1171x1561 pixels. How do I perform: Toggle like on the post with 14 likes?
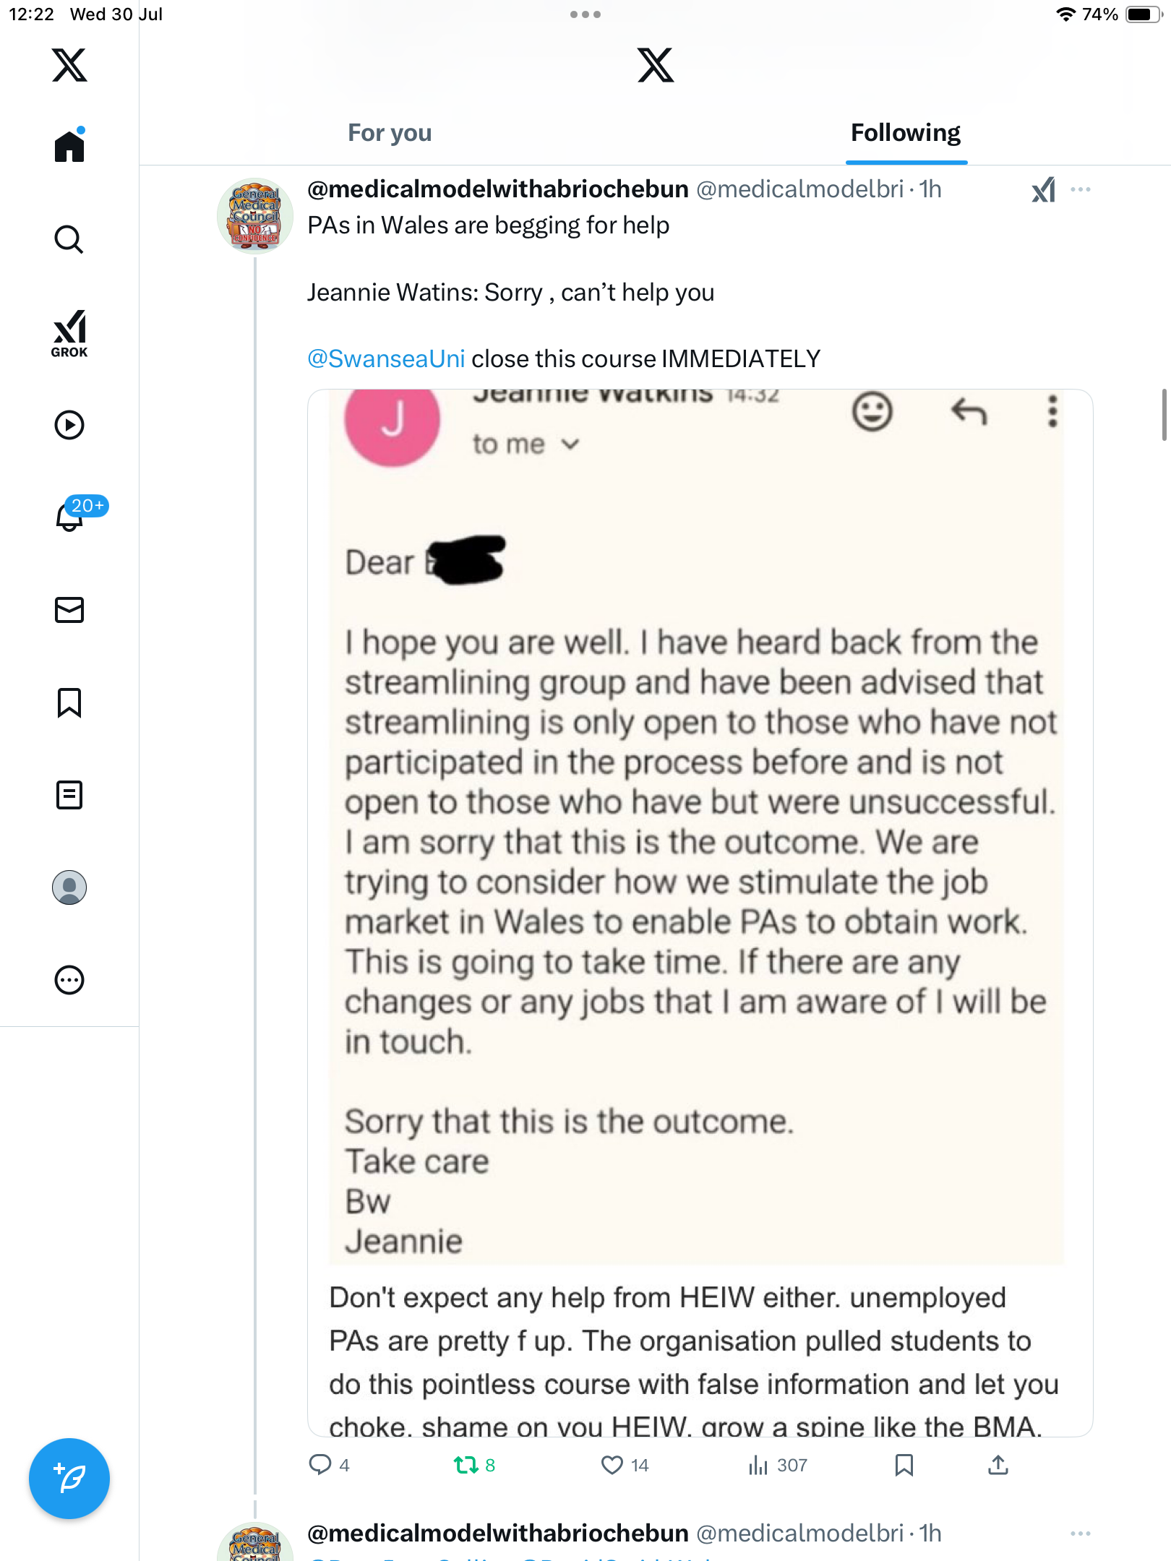point(625,1465)
